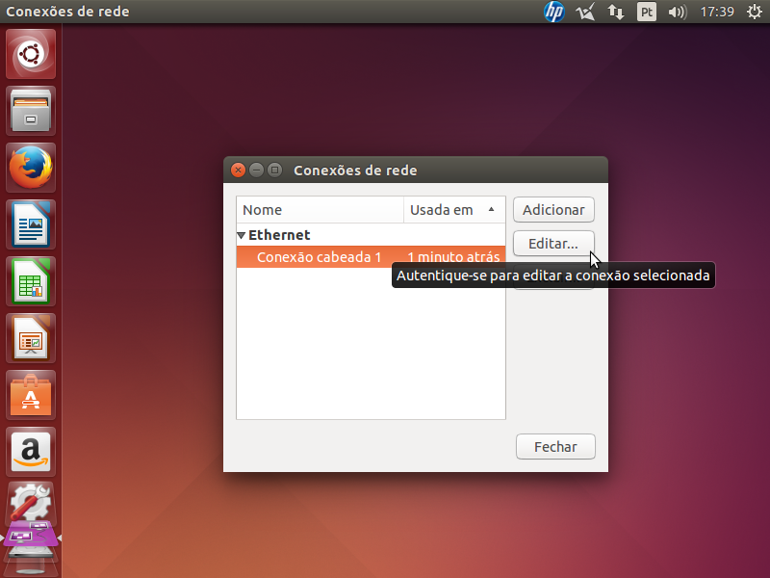Open the Amazon launcher icon
Screen dimensions: 770x578
(x=31, y=452)
